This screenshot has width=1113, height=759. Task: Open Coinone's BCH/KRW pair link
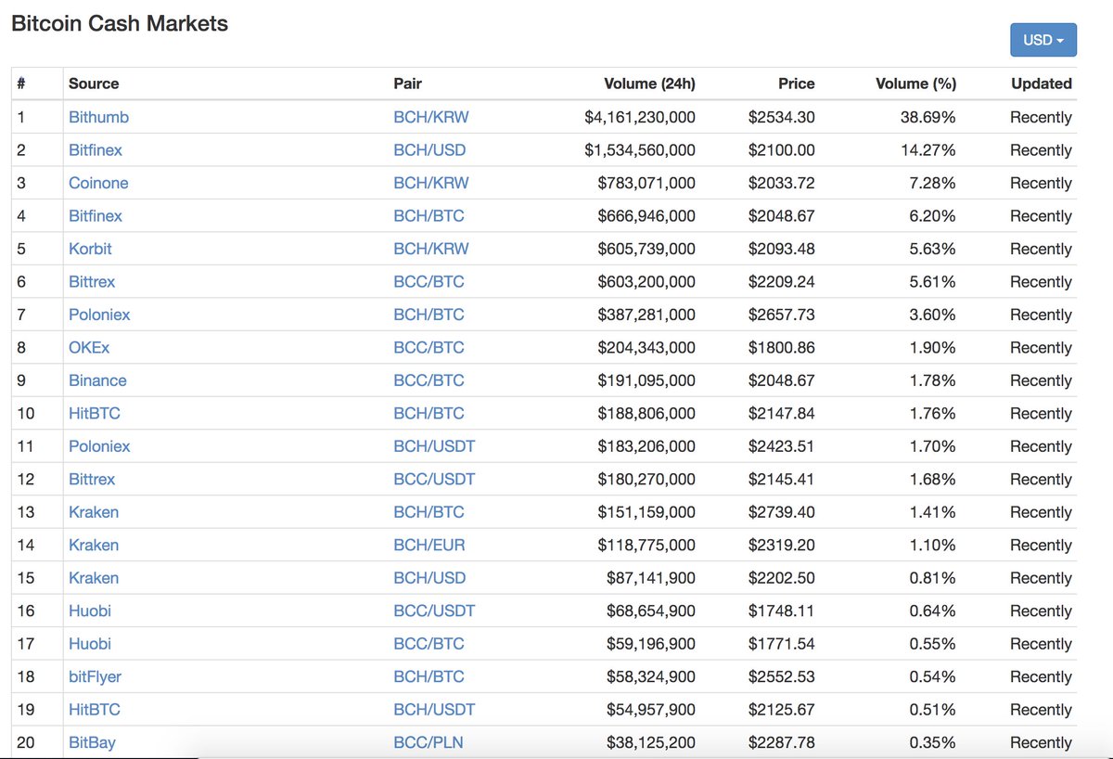coord(431,183)
